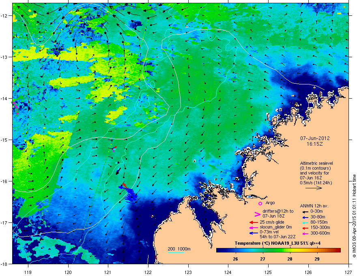Viewport: 357px width, 276px height.
Task: Click the magenta slocum_glider arrow symbol
Action: [254, 228]
